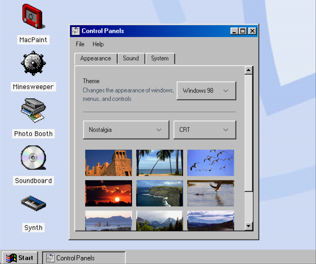Screen dimensions: 316x264
Task: Choose the sailboats on lake wallpaper
Action: [x=109, y=221]
